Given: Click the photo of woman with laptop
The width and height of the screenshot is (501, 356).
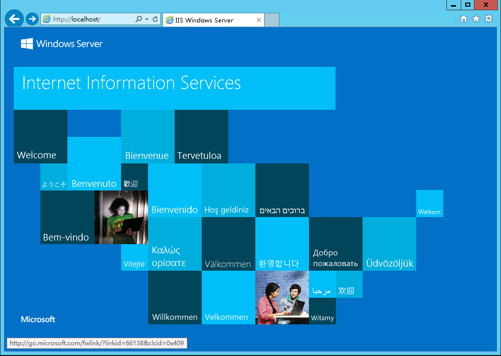Looking at the screenshot, I should (121, 217).
